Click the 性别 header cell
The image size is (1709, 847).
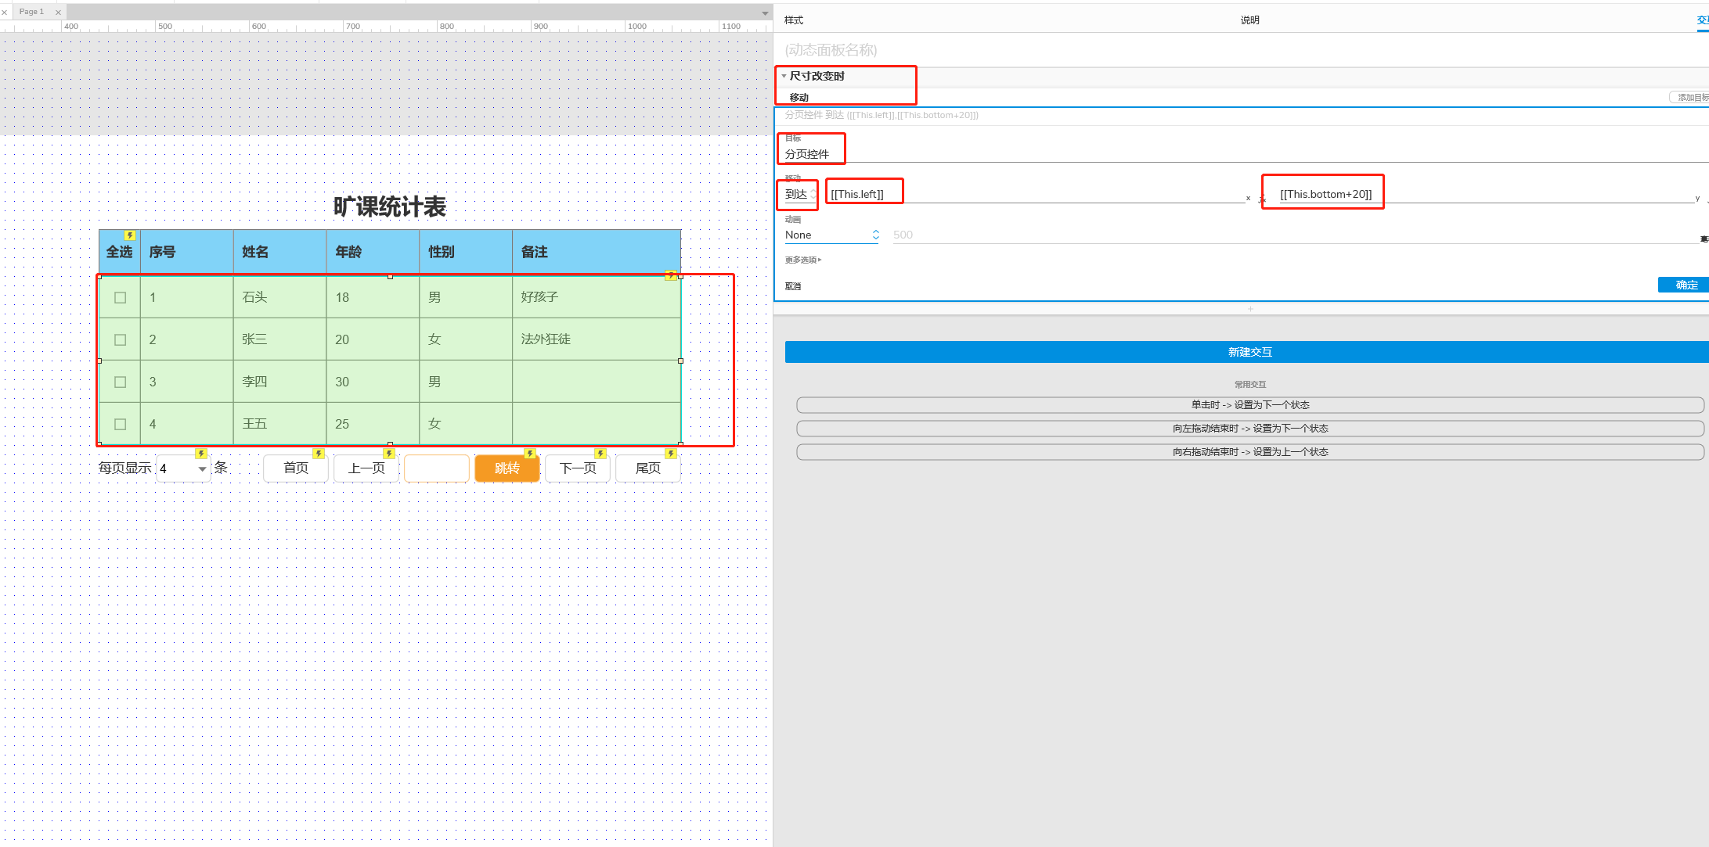pyautogui.click(x=466, y=252)
